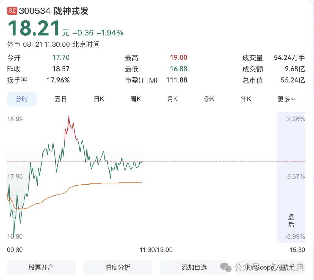Image resolution: width=314 pixels, height=280 pixels.
Task: Click the 最高 value 19.00
Action: point(179,58)
